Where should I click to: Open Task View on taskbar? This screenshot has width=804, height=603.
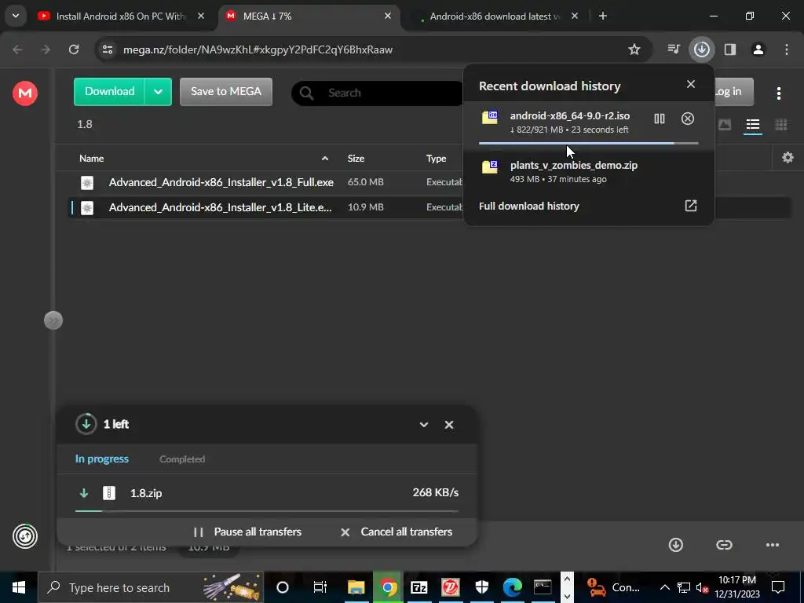320,587
